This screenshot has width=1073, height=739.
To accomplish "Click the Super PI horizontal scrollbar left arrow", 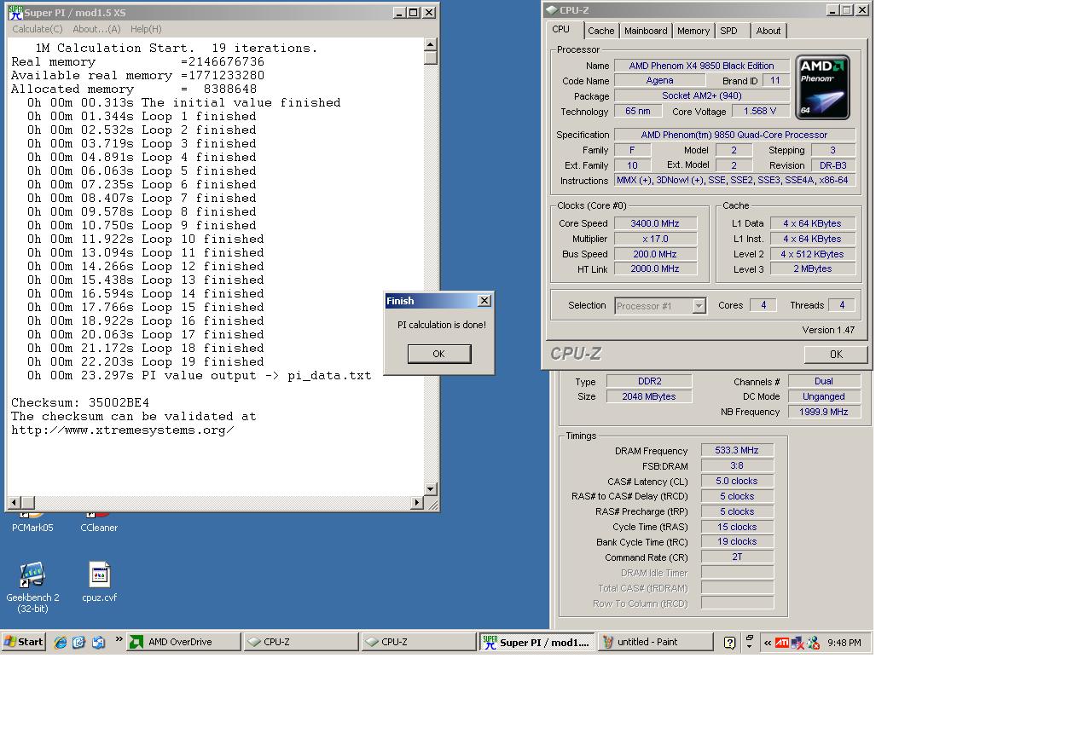I will [x=14, y=503].
